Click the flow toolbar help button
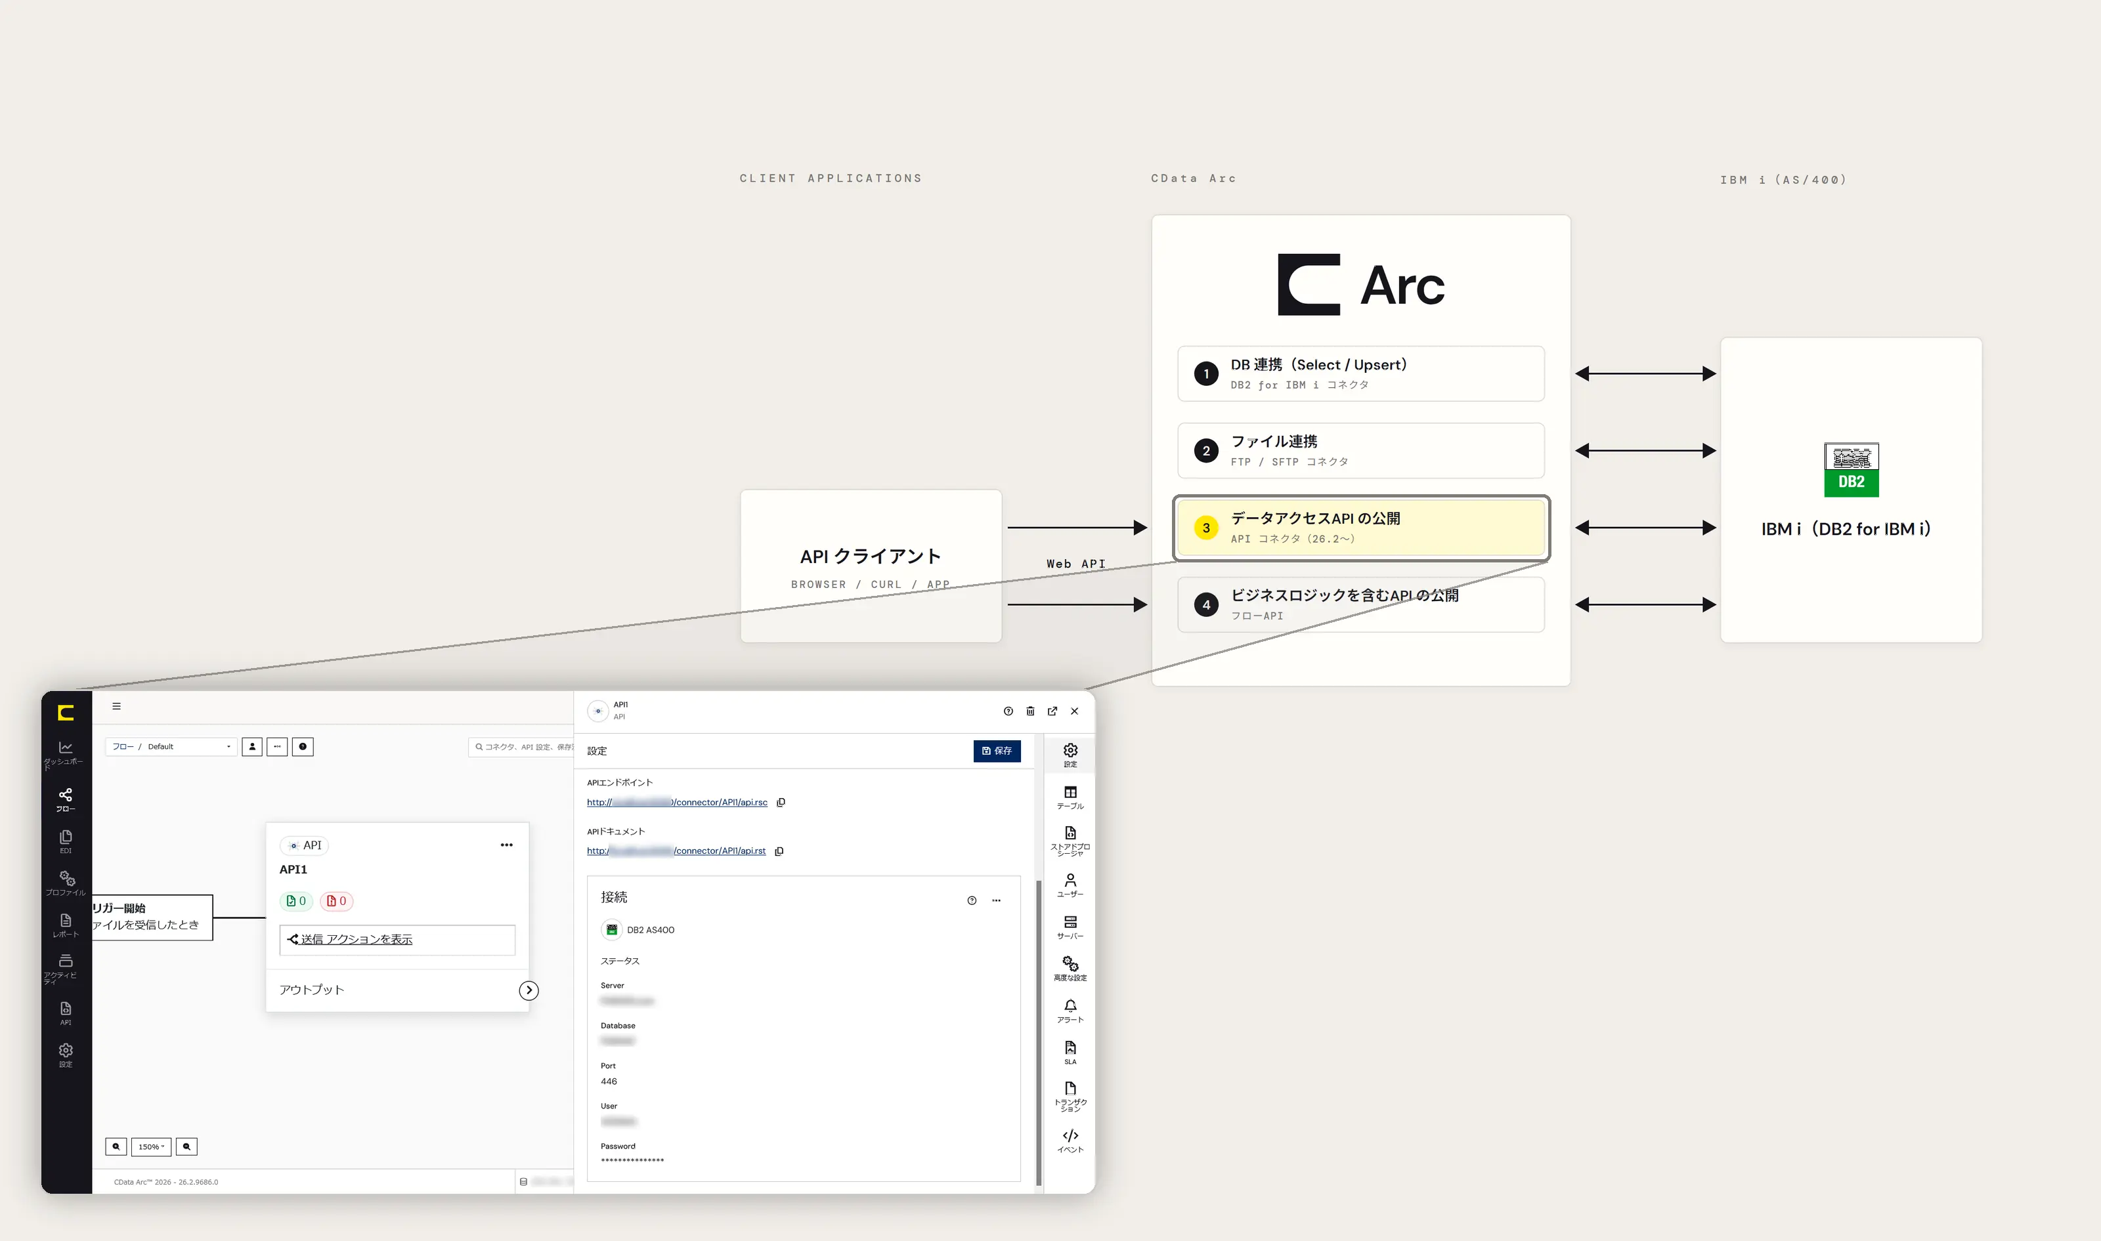Screen dimensions: 2101x1241 (303, 747)
